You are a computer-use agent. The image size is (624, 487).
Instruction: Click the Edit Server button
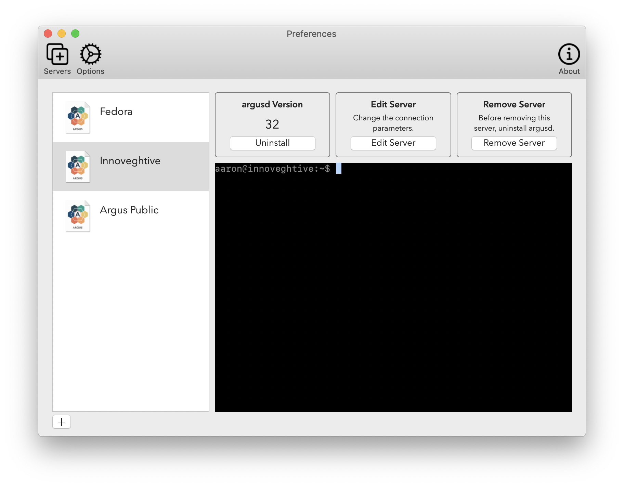393,143
